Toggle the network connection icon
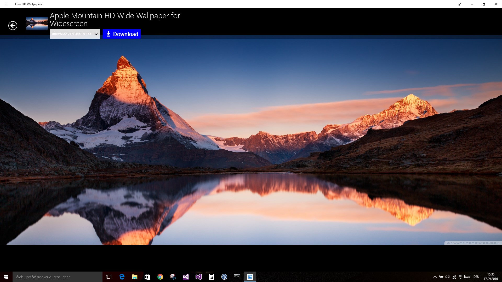The image size is (502, 282). coord(454,277)
